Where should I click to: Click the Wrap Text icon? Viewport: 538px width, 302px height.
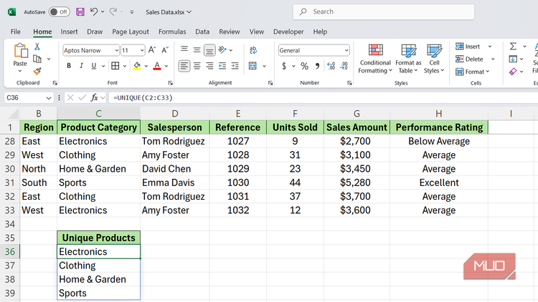tap(253, 50)
